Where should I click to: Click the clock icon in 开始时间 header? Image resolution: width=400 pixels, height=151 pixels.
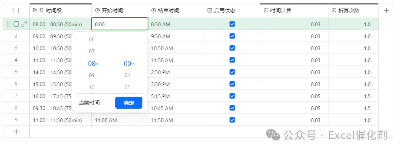click(x=98, y=10)
